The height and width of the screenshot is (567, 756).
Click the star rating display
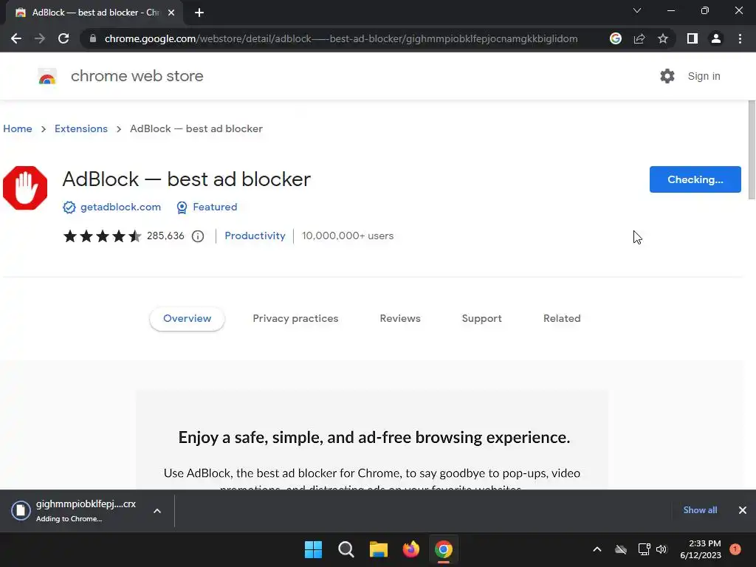pos(102,236)
